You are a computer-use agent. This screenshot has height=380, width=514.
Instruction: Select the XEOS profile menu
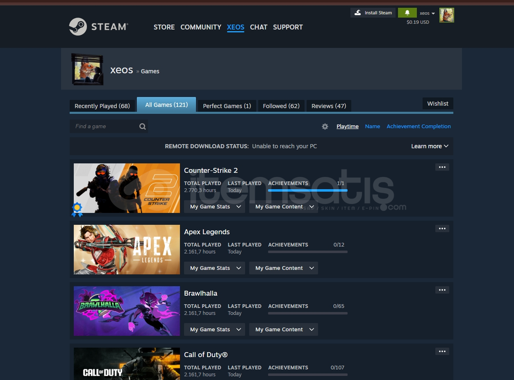(236, 27)
